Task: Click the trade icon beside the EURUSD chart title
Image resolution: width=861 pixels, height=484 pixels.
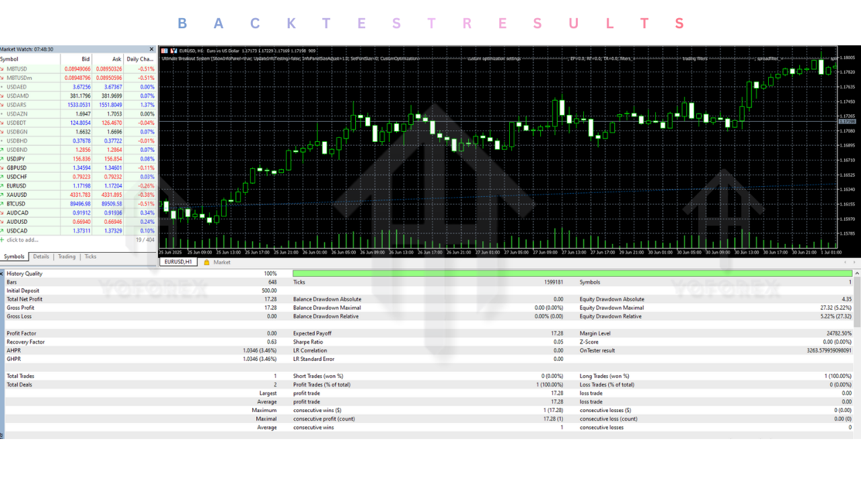Action: coord(174,50)
